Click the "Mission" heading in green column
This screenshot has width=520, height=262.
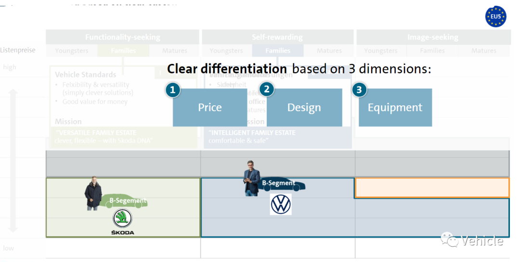pyautogui.click(x=68, y=122)
